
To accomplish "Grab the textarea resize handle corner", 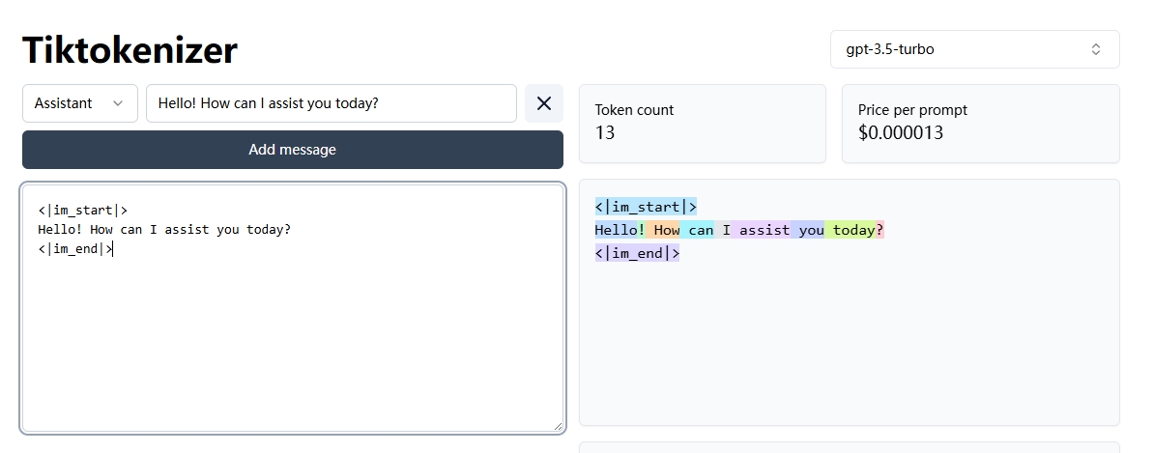I will pos(558,426).
